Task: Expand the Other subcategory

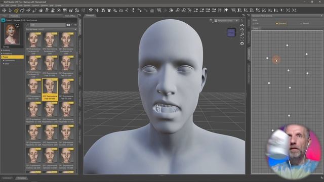Action: 4,64
